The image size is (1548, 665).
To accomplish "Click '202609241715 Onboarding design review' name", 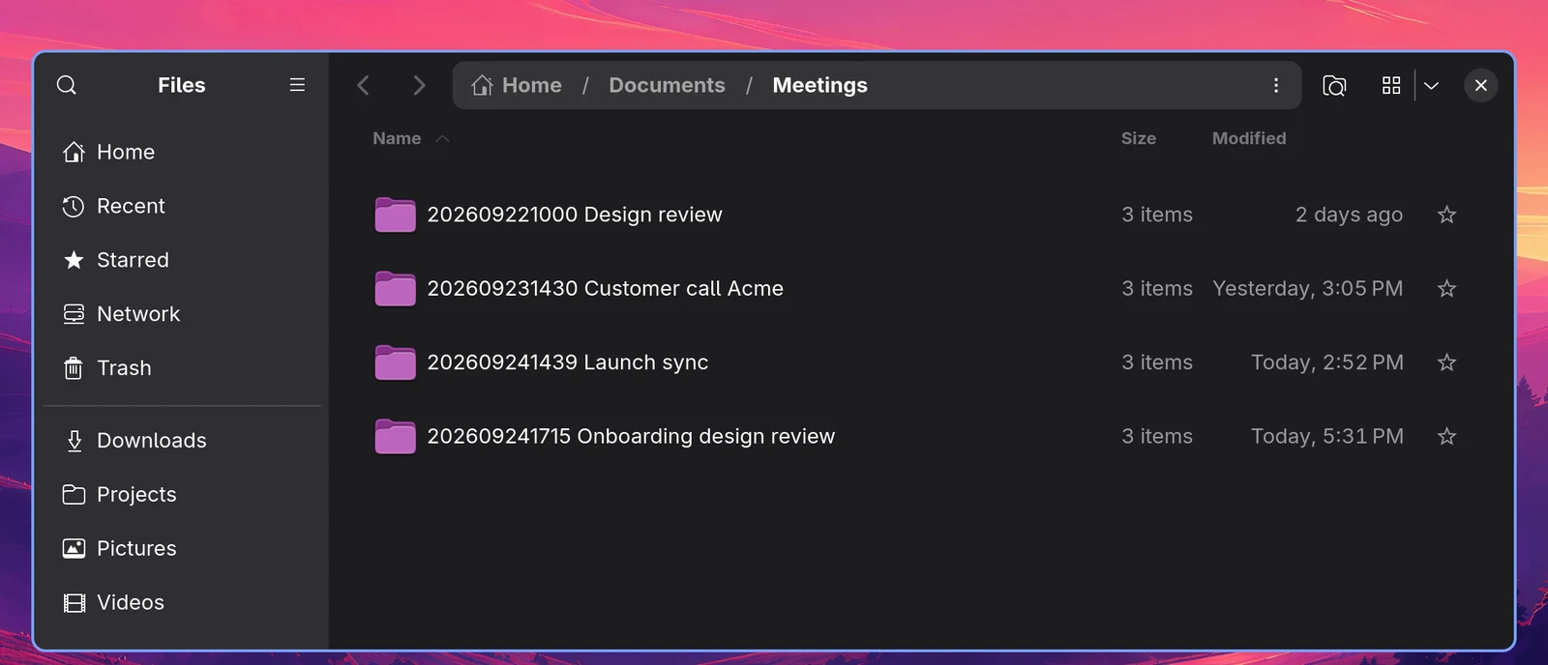I will pyautogui.click(x=631, y=436).
